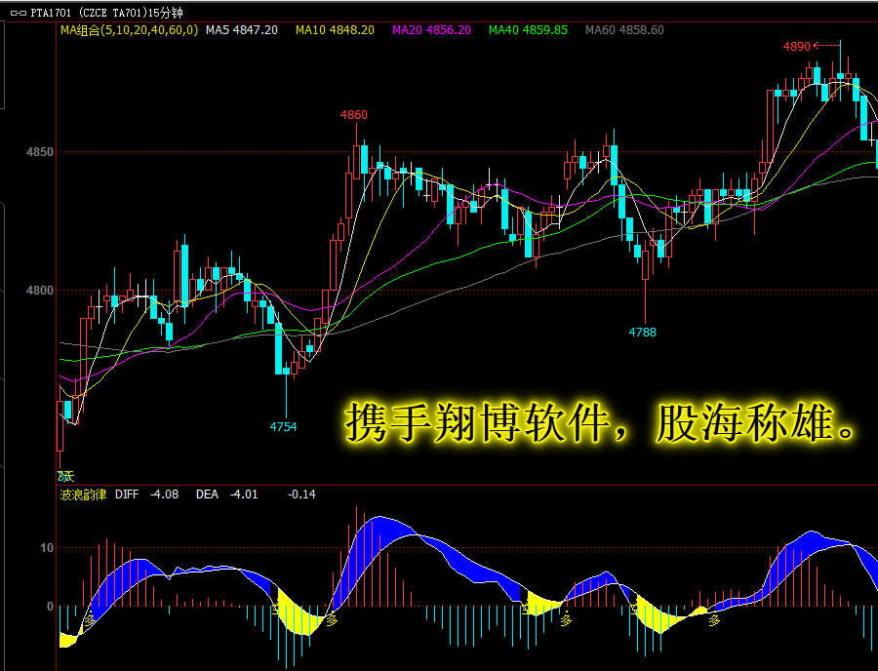Viewport: 878px width, 671px height.
Task: Click the candlestick at the 4788 low
Action: coord(645,266)
